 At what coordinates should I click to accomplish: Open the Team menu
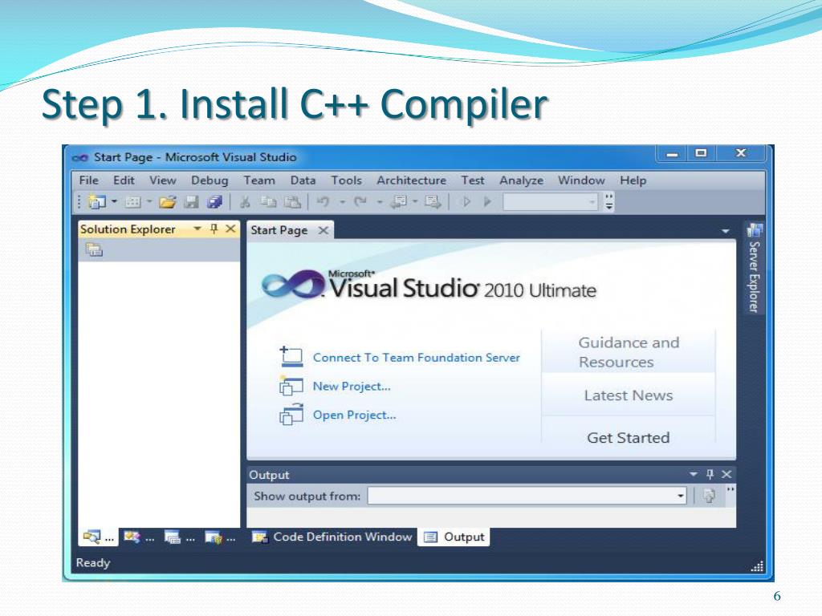(x=259, y=180)
